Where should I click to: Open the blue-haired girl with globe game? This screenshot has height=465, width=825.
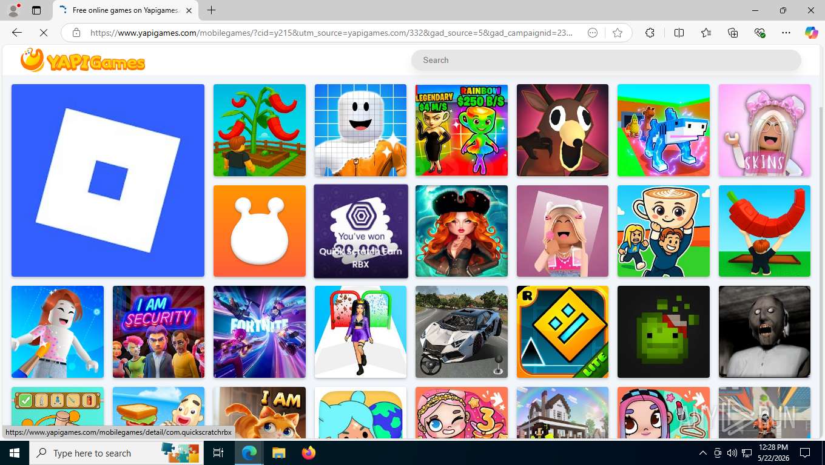point(360,412)
